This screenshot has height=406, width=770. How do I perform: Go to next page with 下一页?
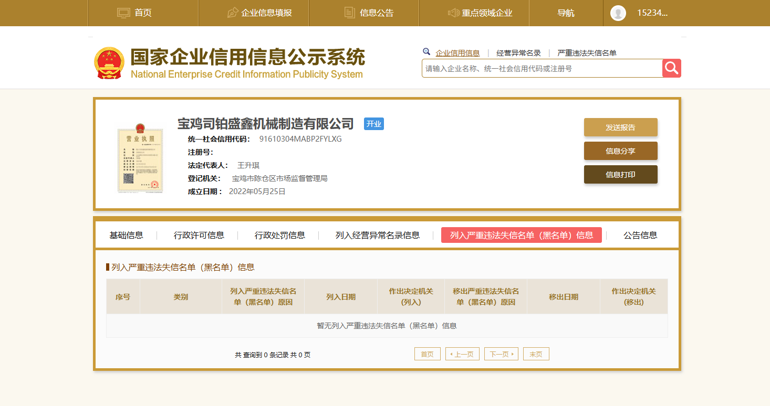pos(501,354)
